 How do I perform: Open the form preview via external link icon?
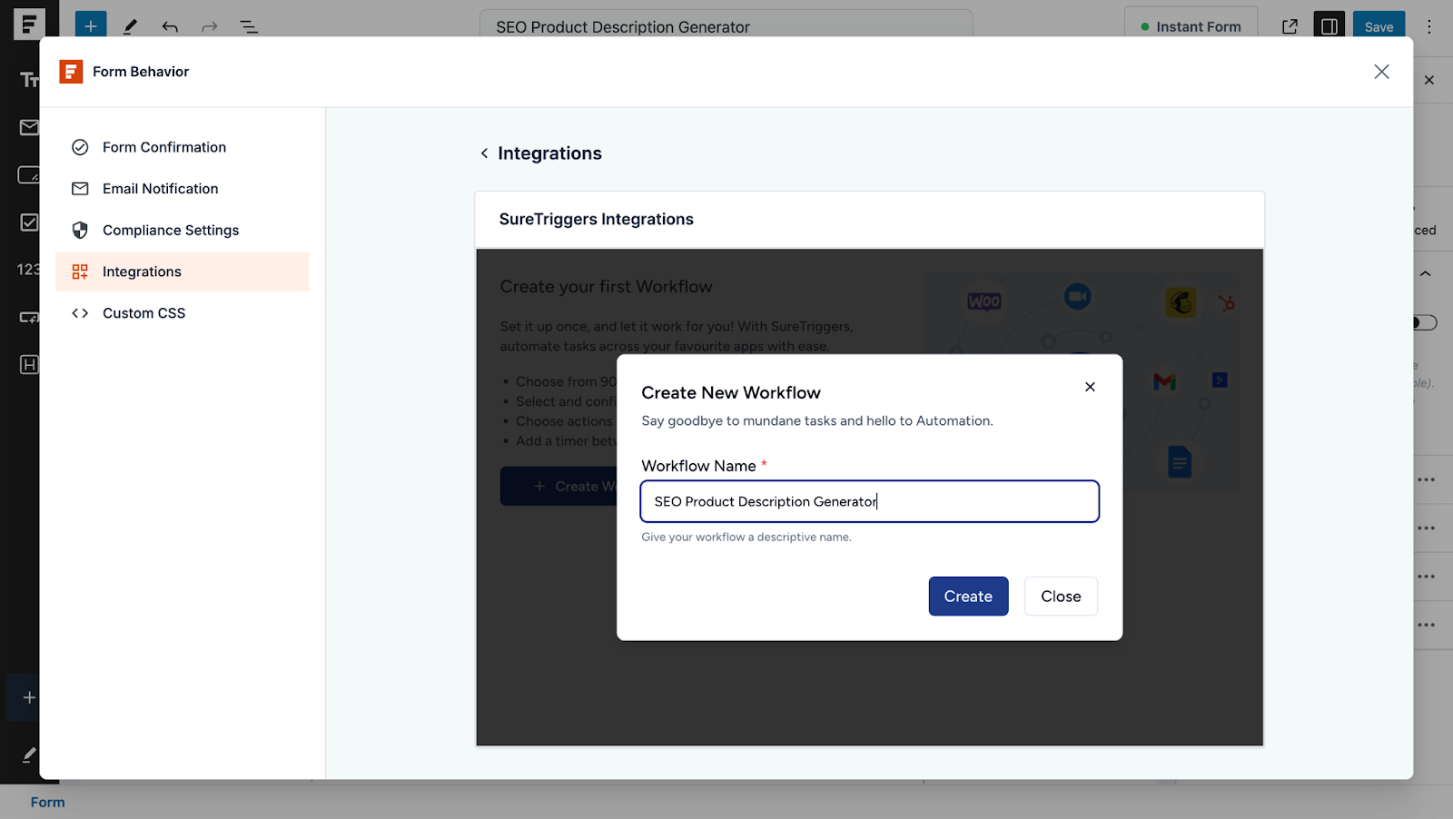(1290, 26)
